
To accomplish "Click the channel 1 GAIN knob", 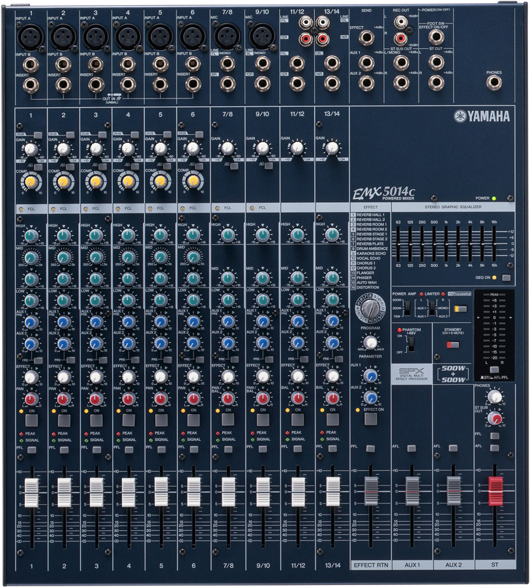I will point(31,149).
